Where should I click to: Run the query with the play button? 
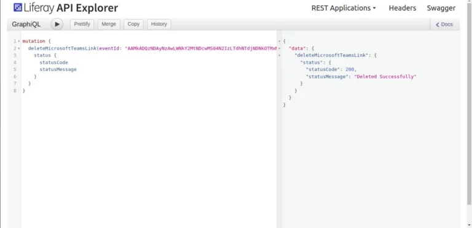(57, 25)
